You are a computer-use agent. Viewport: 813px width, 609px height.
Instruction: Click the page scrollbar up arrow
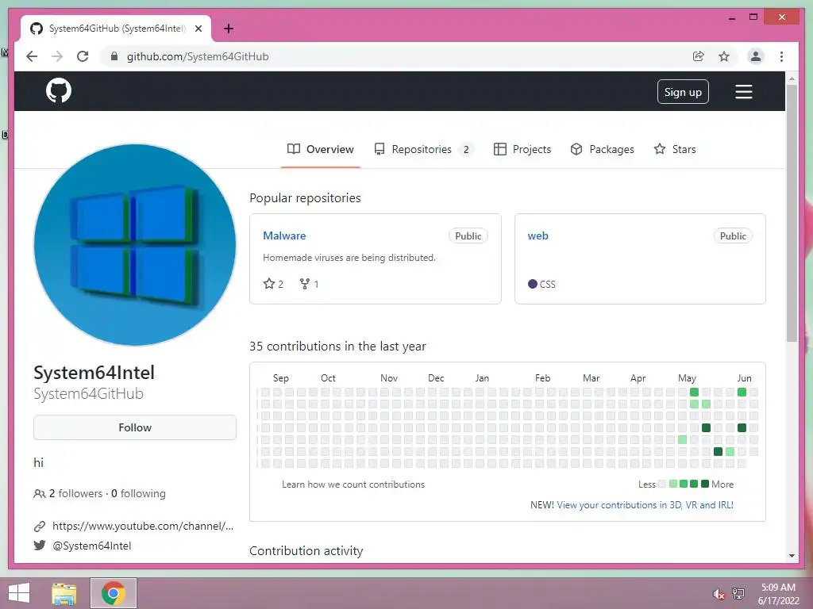792,79
